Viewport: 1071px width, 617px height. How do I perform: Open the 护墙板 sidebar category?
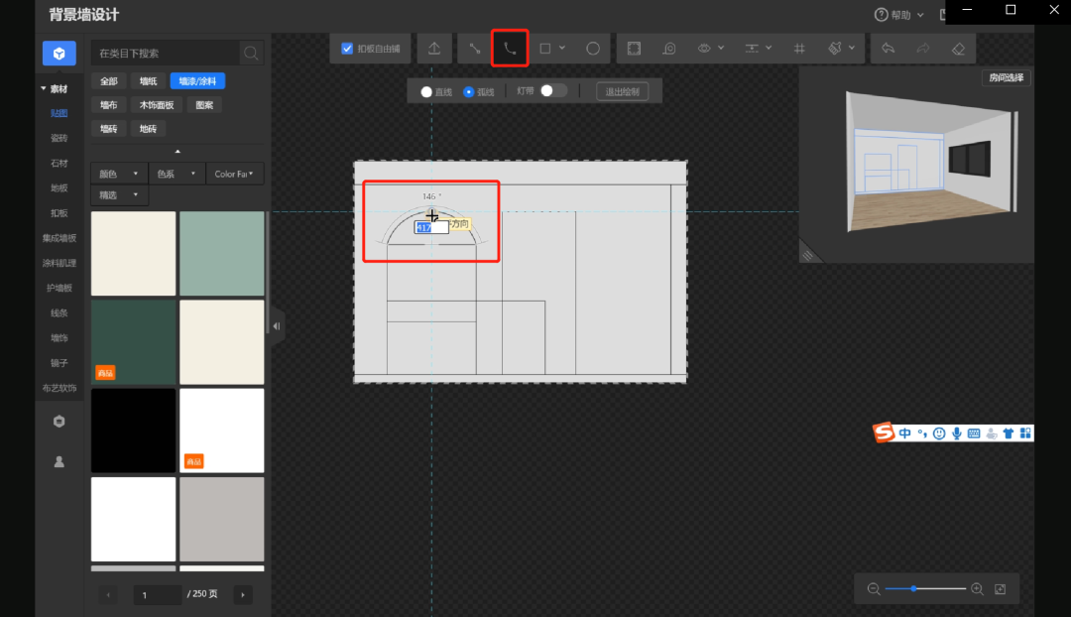click(x=59, y=288)
